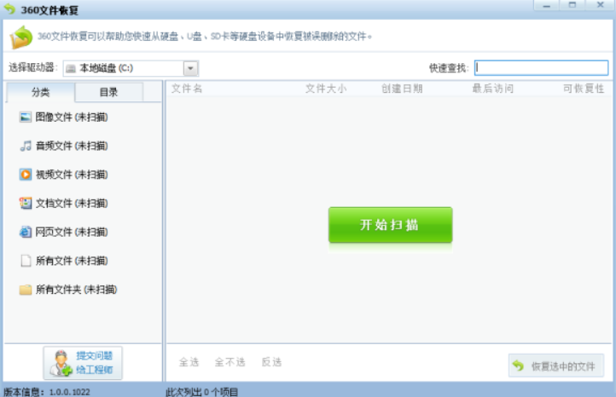This screenshot has width=616, height=397.
Task: Open the drive selection dropdown arrow
Action: pos(190,68)
